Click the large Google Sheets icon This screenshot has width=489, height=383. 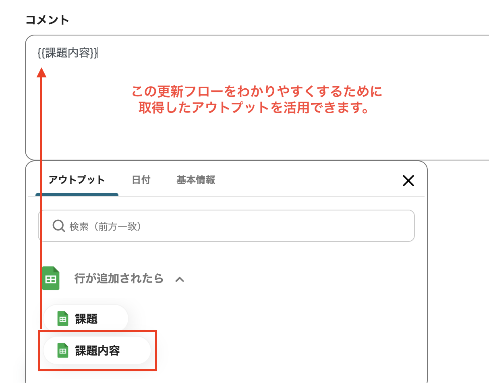click(51, 278)
